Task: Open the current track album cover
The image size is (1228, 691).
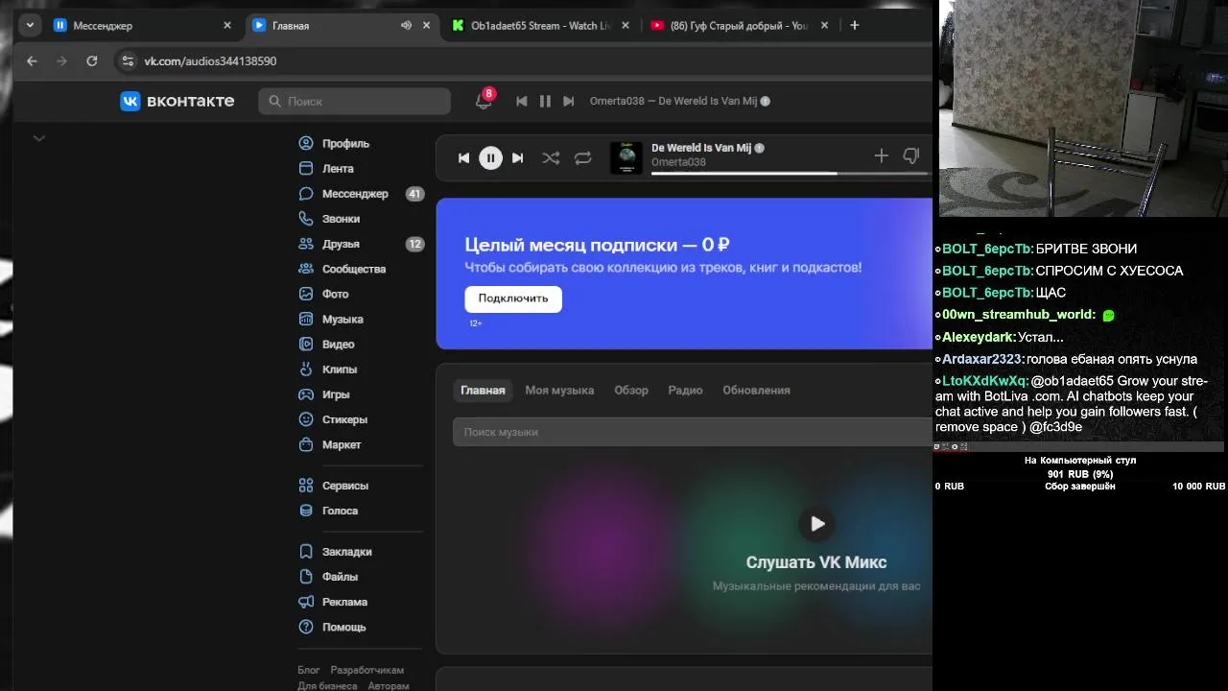Action: pyautogui.click(x=626, y=158)
